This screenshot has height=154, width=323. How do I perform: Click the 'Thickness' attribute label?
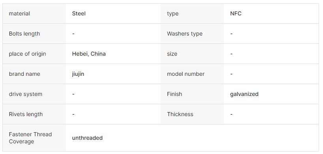[180, 114]
